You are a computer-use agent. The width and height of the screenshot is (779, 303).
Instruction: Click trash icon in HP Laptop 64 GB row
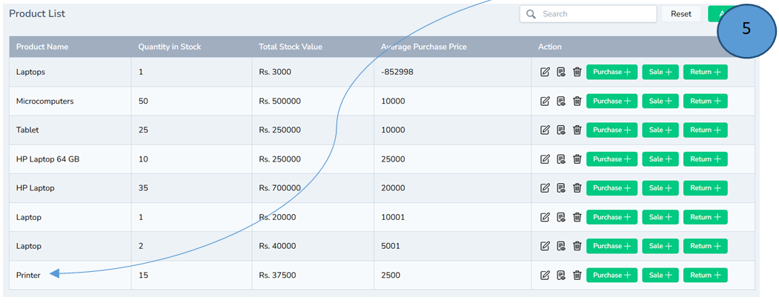(577, 159)
